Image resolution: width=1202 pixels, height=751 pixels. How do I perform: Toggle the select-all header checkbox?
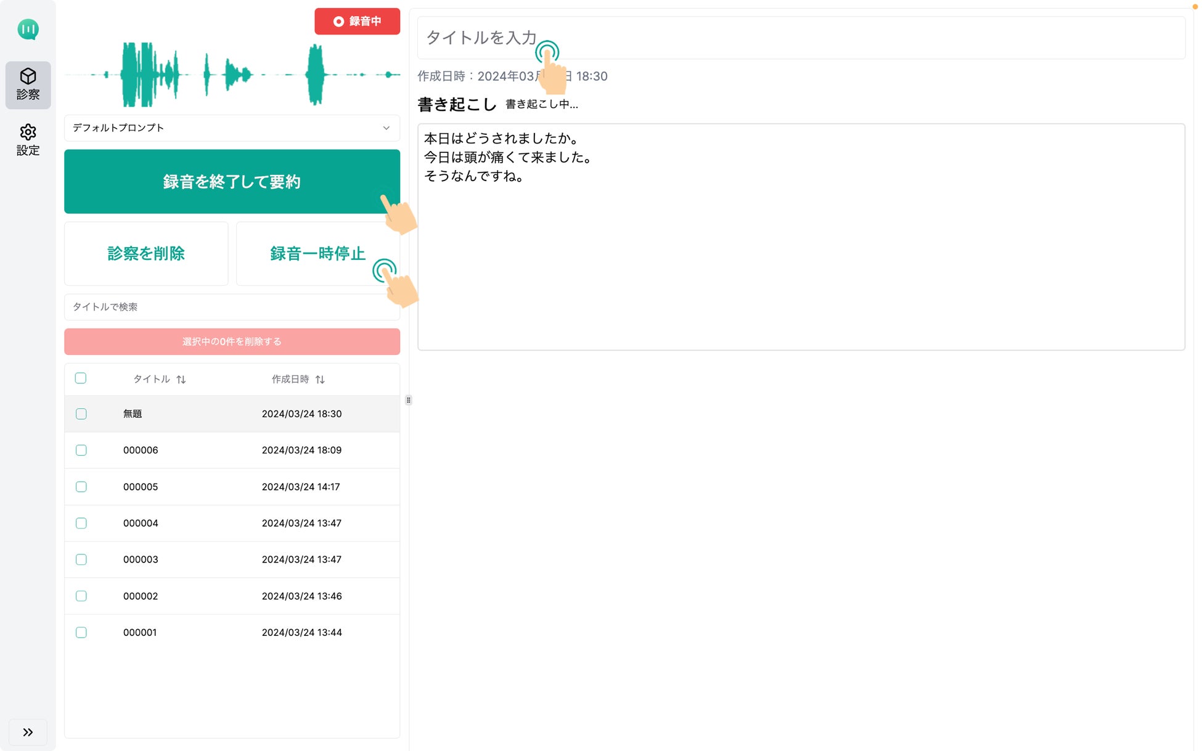pyautogui.click(x=81, y=378)
